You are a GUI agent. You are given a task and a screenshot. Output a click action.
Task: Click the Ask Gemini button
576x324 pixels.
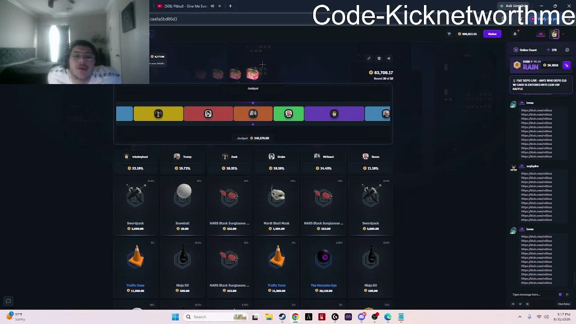[514, 6]
